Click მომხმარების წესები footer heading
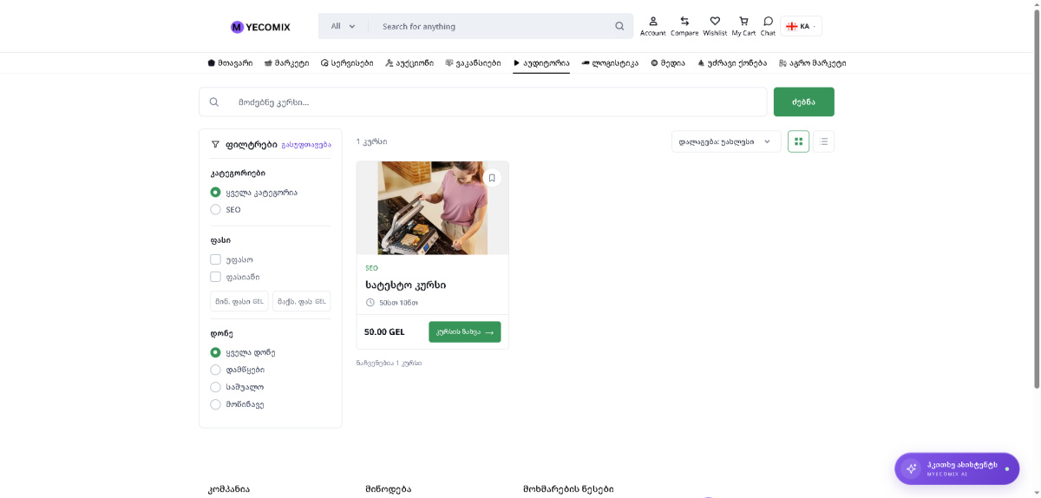 [x=568, y=489]
